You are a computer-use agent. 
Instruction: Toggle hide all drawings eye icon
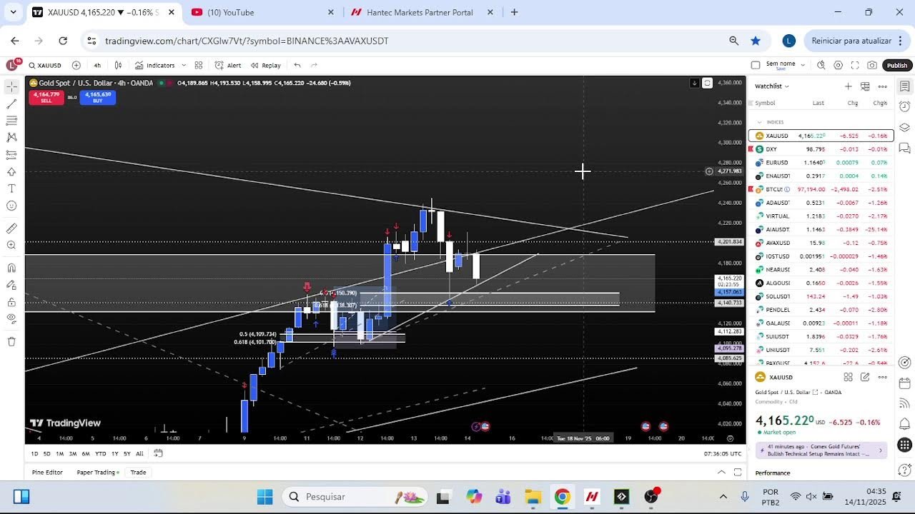(x=11, y=318)
